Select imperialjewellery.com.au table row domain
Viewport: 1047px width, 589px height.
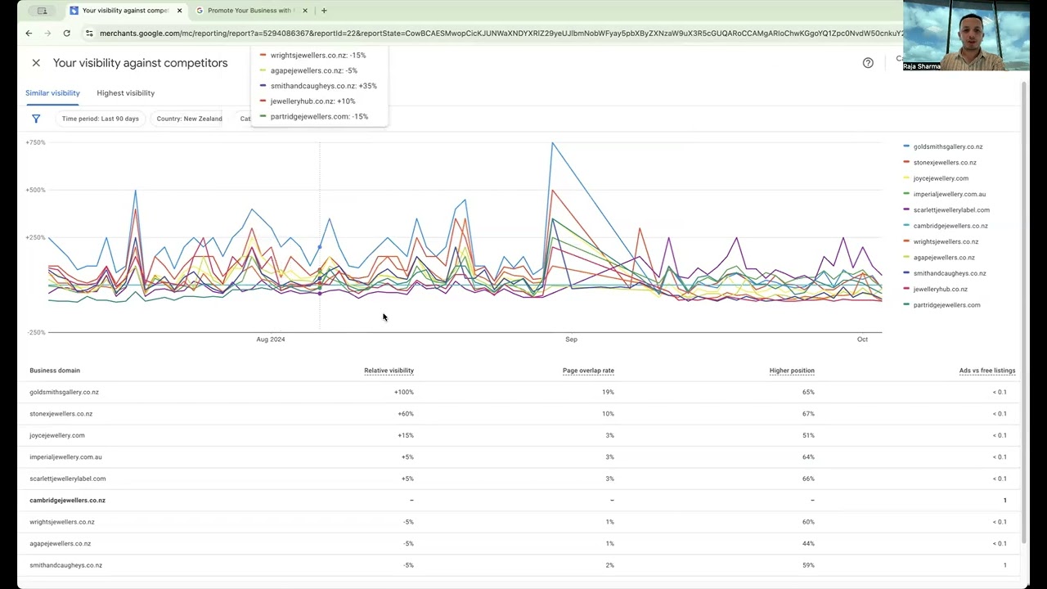65,457
